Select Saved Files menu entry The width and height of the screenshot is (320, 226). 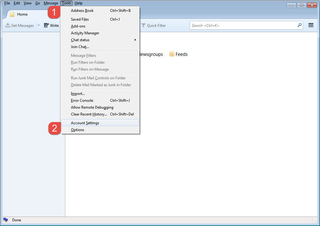pyautogui.click(x=100, y=19)
